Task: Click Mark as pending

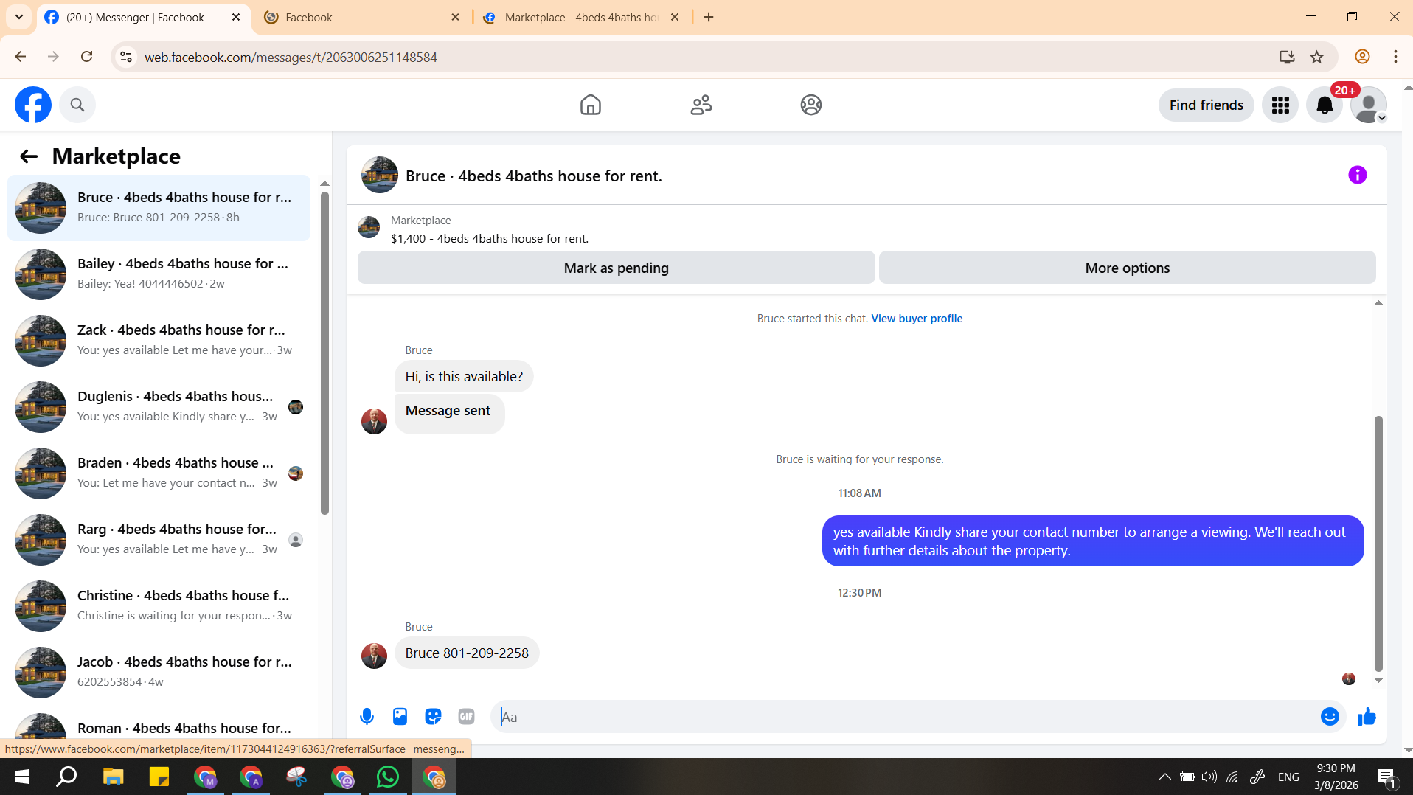Action: 616,268
